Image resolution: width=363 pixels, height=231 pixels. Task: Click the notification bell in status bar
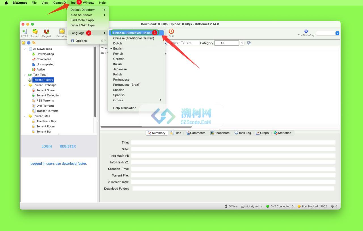click(x=332, y=206)
